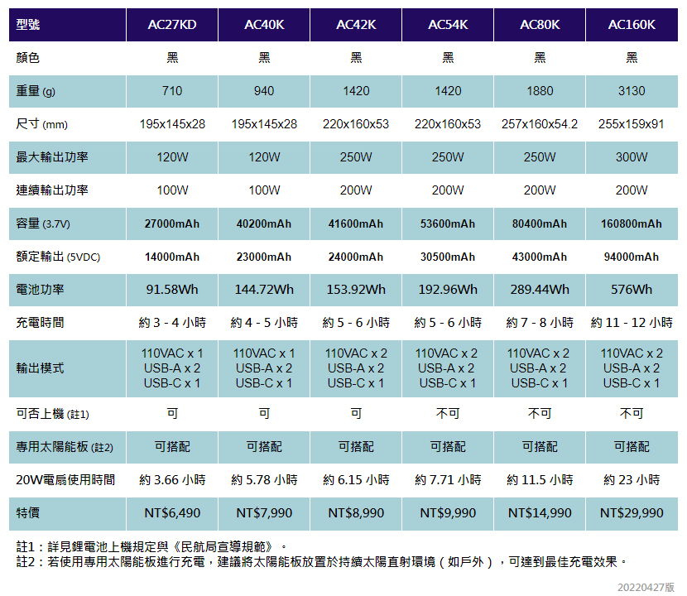The height and width of the screenshot is (596, 687).
Task: Click fan runtime 約 3.66 小時
Action: [172, 480]
